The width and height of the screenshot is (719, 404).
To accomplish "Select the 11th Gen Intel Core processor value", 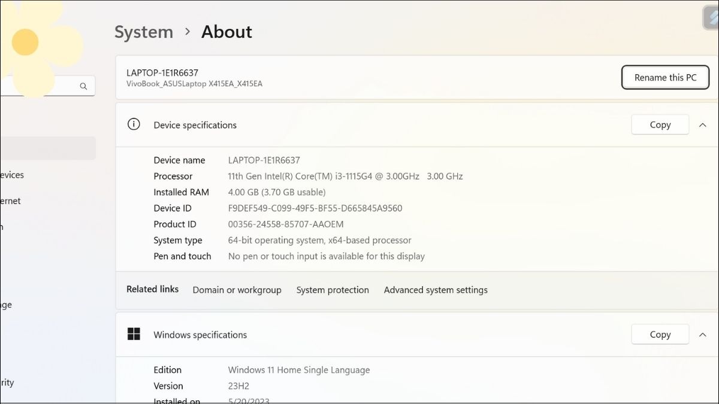I will click(x=346, y=176).
